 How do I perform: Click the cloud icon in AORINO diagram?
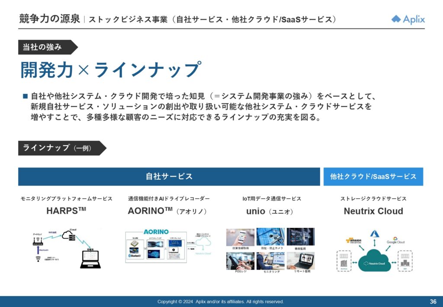[203, 242]
